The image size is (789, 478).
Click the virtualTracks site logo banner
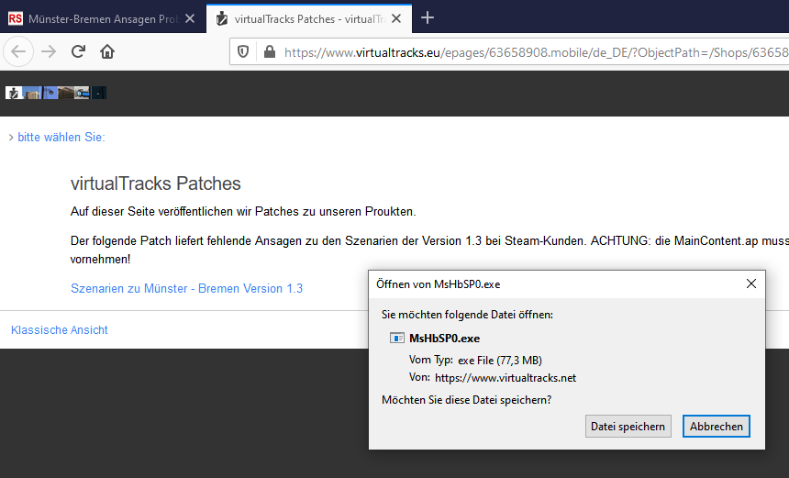click(x=56, y=93)
